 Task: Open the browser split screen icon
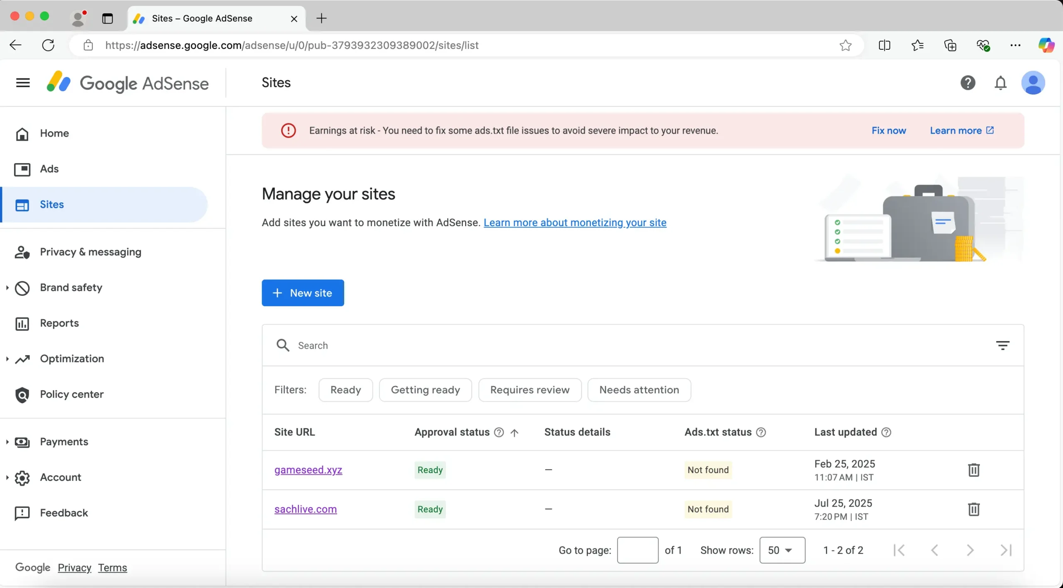tap(884, 45)
